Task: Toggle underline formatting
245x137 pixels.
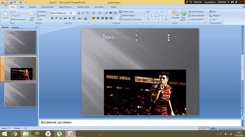Action: click(61, 18)
